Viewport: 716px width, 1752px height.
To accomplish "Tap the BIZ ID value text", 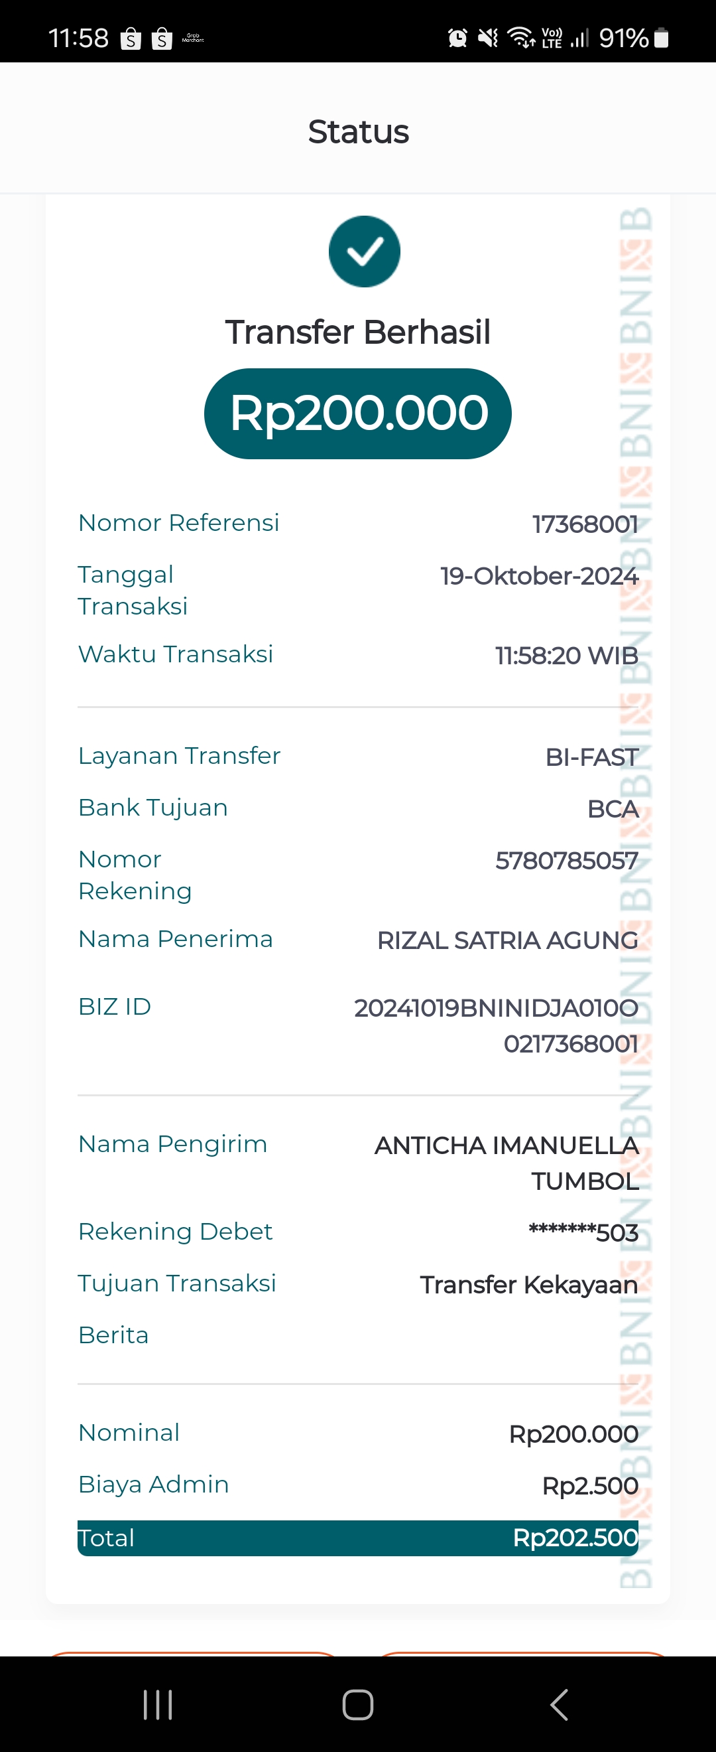I will [x=497, y=1025].
